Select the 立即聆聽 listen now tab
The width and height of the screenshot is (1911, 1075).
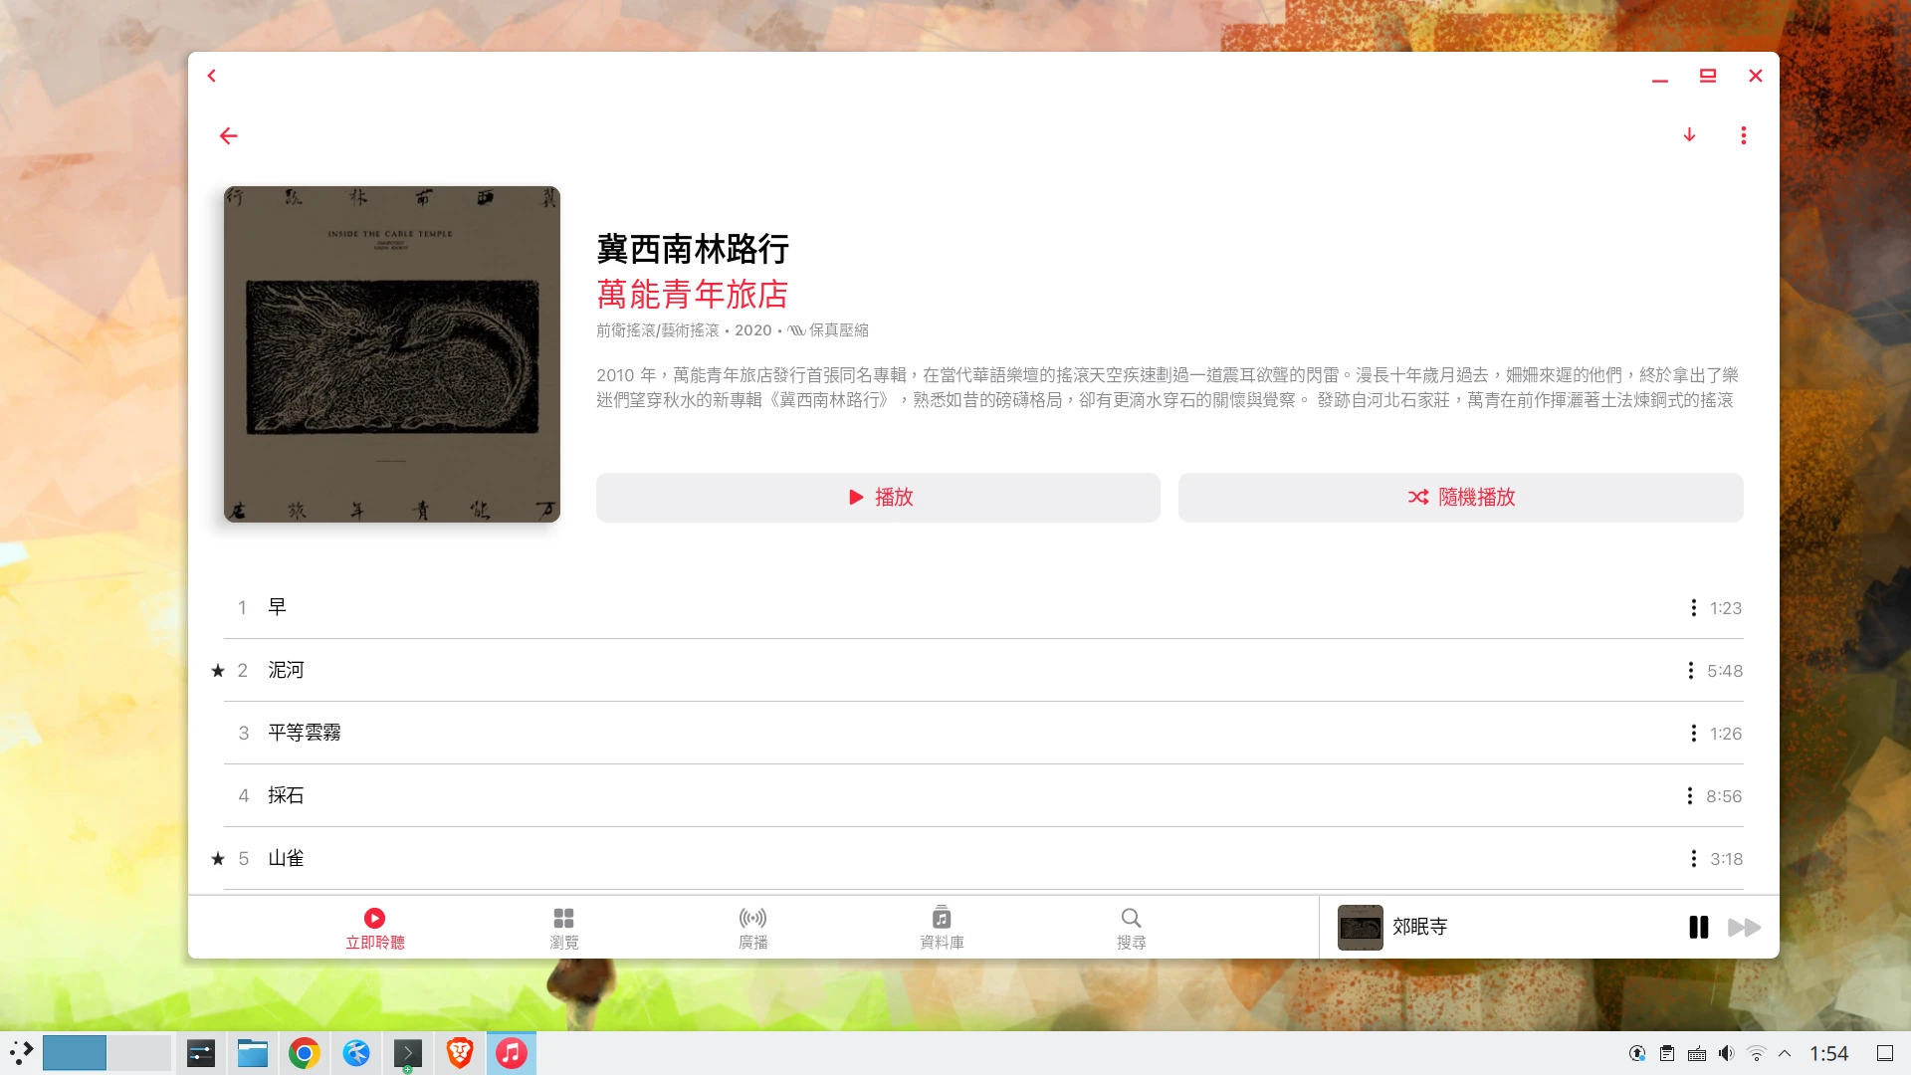pyautogui.click(x=374, y=928)
